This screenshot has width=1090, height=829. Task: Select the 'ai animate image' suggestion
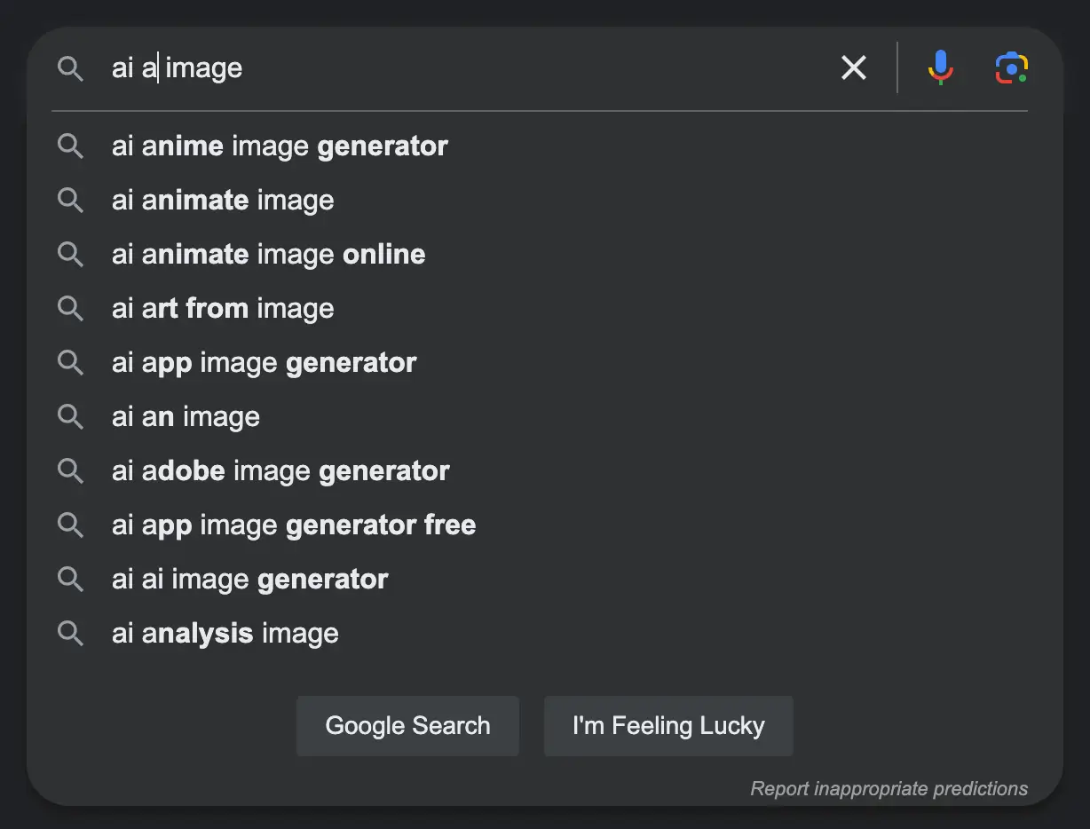(x=222, y=200)
